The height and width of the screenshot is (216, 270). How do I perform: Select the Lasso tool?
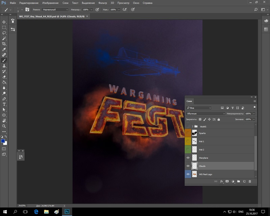point(4,33)
